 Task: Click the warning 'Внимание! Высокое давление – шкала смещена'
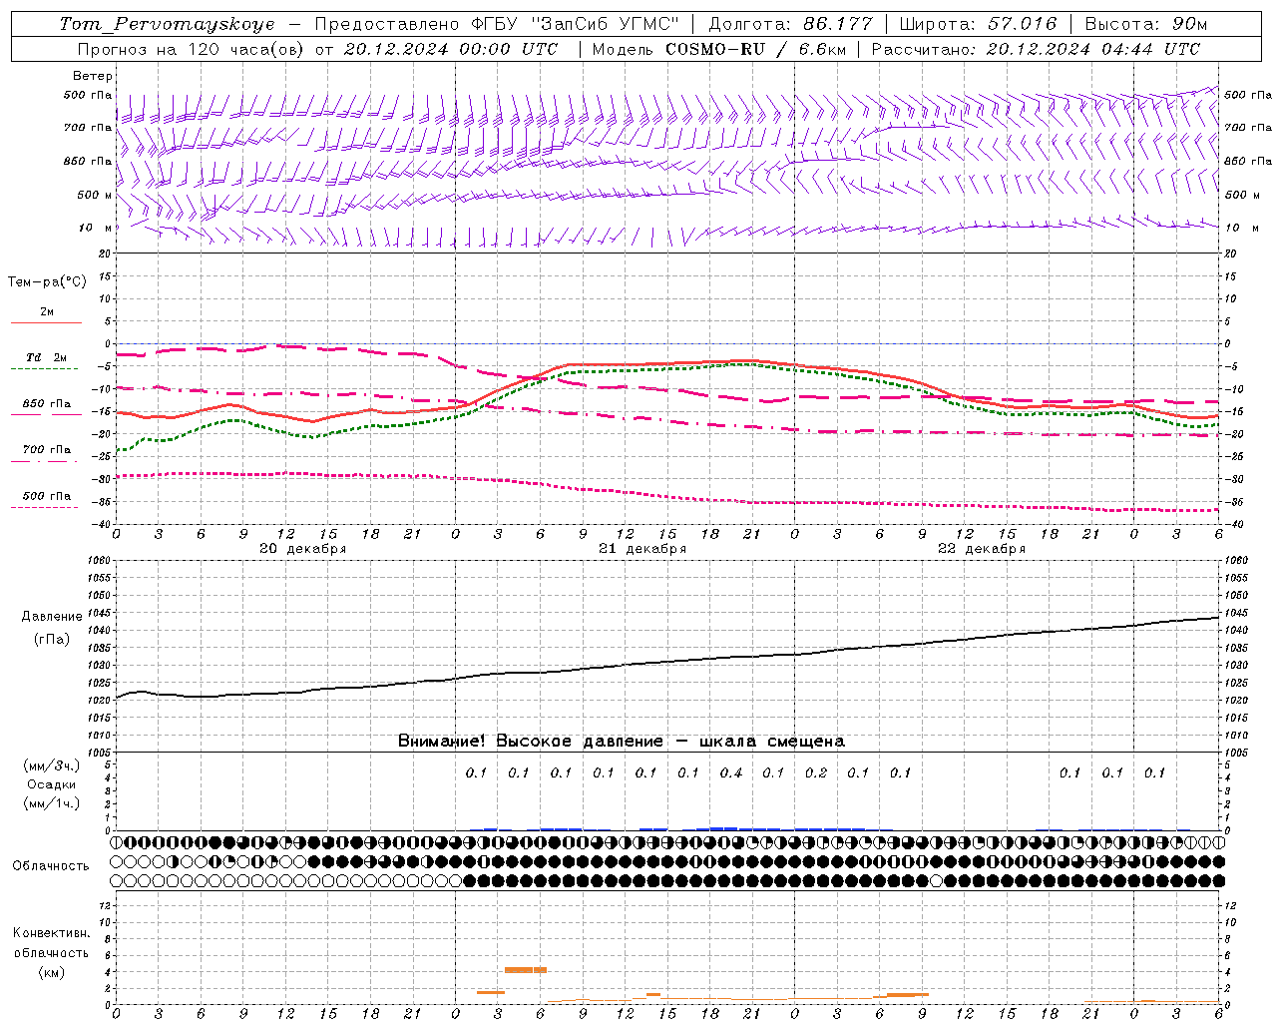pyautogui.click(x=621, y=742)
